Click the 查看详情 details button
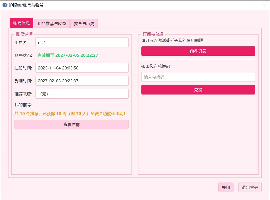This screenshot has width=270, height=200. point(71,124)
